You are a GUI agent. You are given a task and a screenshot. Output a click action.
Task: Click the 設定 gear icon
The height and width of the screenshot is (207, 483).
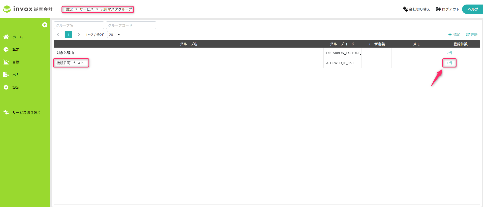point(6,87)
